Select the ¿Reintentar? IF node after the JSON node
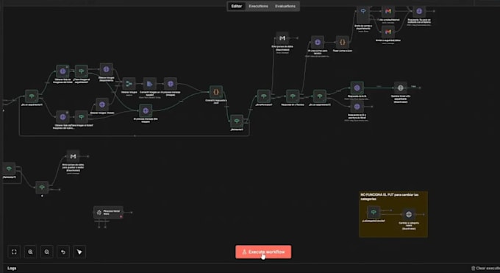Image resolution: width=500 pixels, height=273 pixels. 237,121
